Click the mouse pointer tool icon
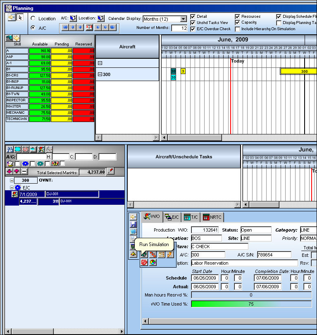This screenshot has height=335, width=317. 20,17
